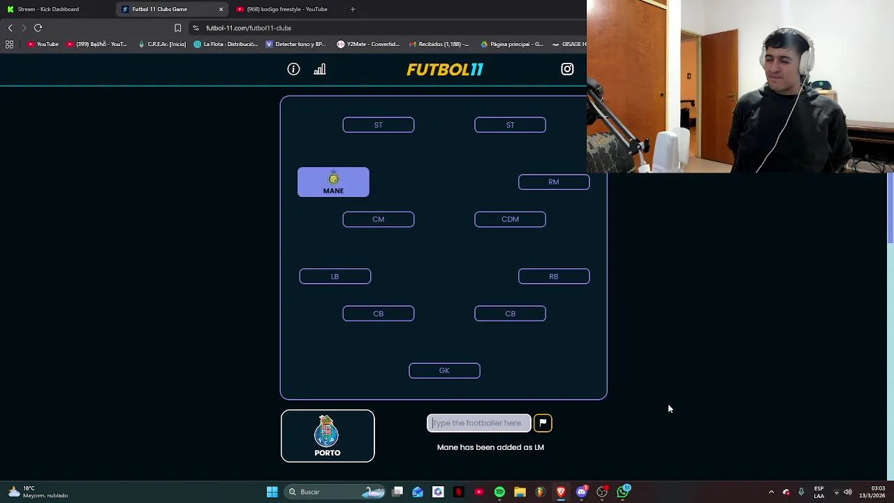Go back in browser history
This screenshot has height=503, width=894.
coord(10,28)
